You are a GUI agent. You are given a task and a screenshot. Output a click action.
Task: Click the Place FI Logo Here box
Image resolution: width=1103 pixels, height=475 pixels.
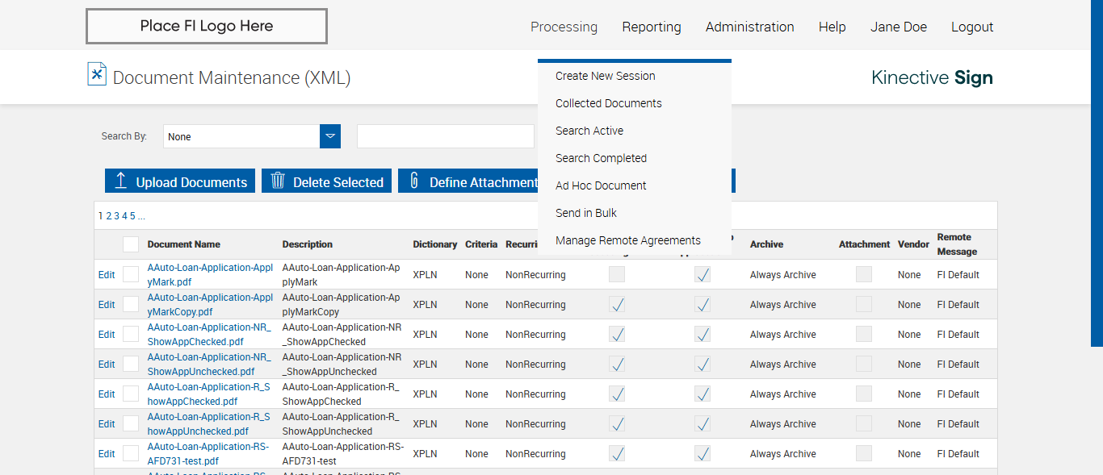coord(207,26)
